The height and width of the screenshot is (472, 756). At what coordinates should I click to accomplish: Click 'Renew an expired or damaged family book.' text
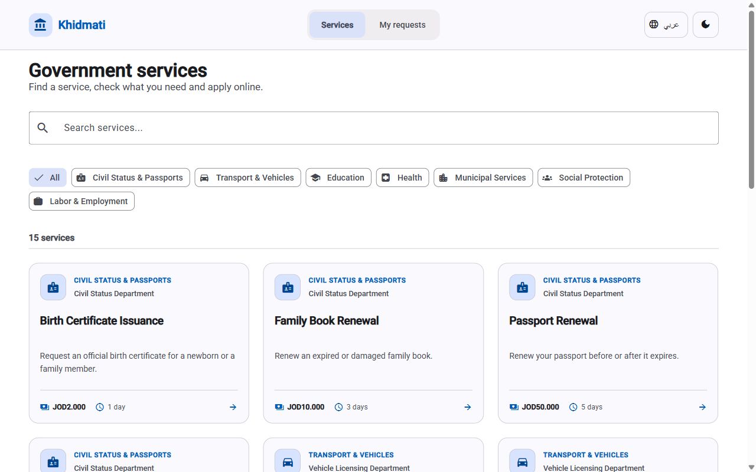(354, 356)
